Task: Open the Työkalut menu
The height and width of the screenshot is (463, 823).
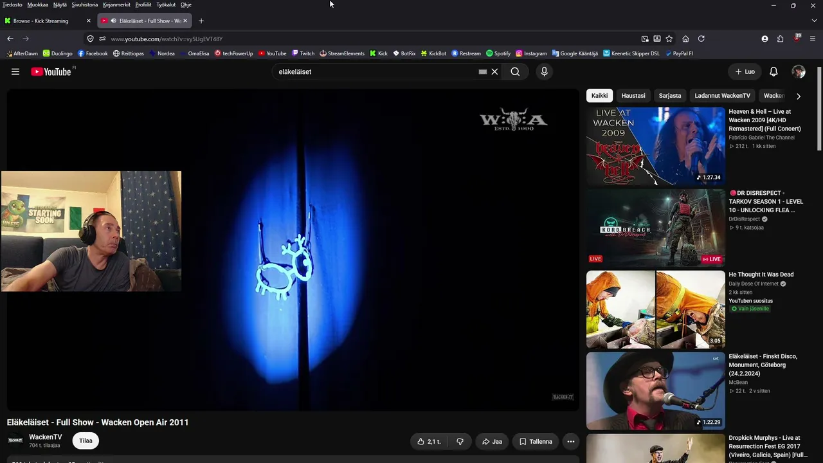Action: 166,5
